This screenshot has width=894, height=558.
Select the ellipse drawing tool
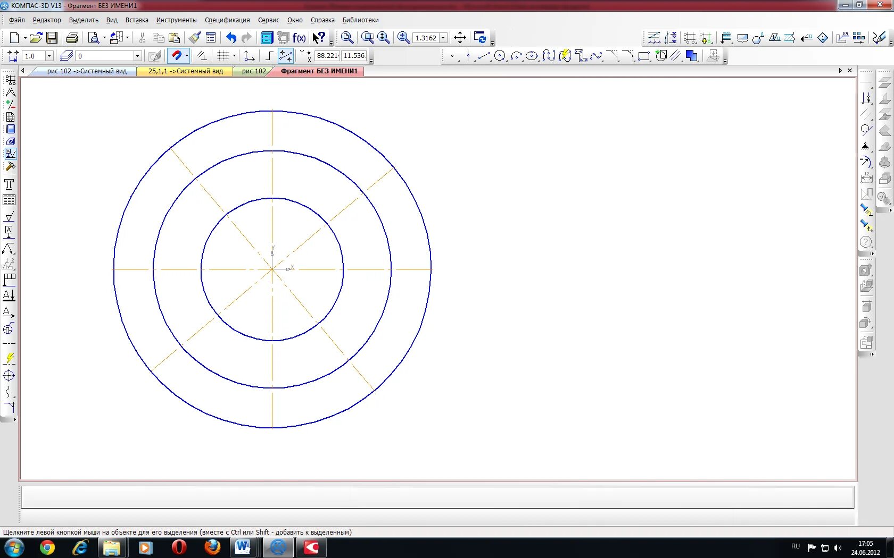pos(532,56)
